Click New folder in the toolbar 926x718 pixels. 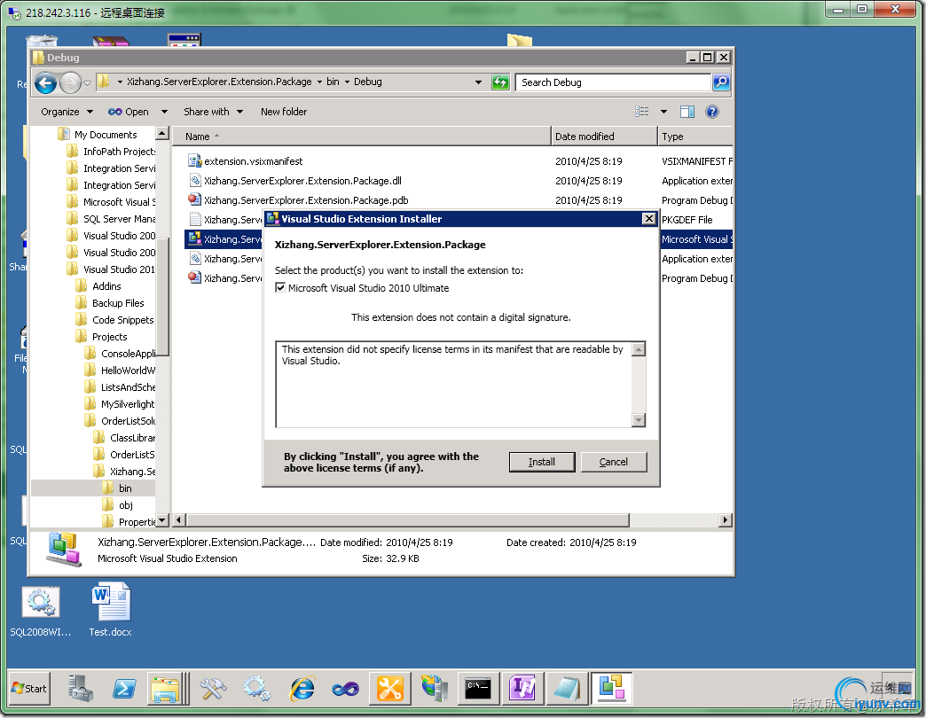tap(284, 112)
